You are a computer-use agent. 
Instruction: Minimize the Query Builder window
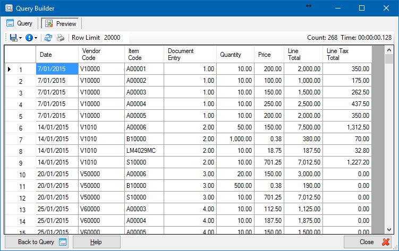point(338,8)
